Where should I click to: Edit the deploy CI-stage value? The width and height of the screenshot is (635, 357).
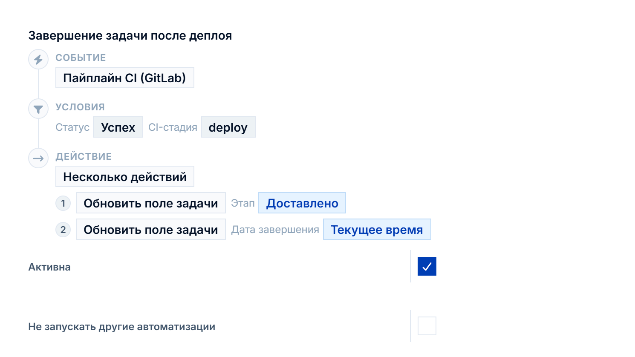click(x=228, y=127)
